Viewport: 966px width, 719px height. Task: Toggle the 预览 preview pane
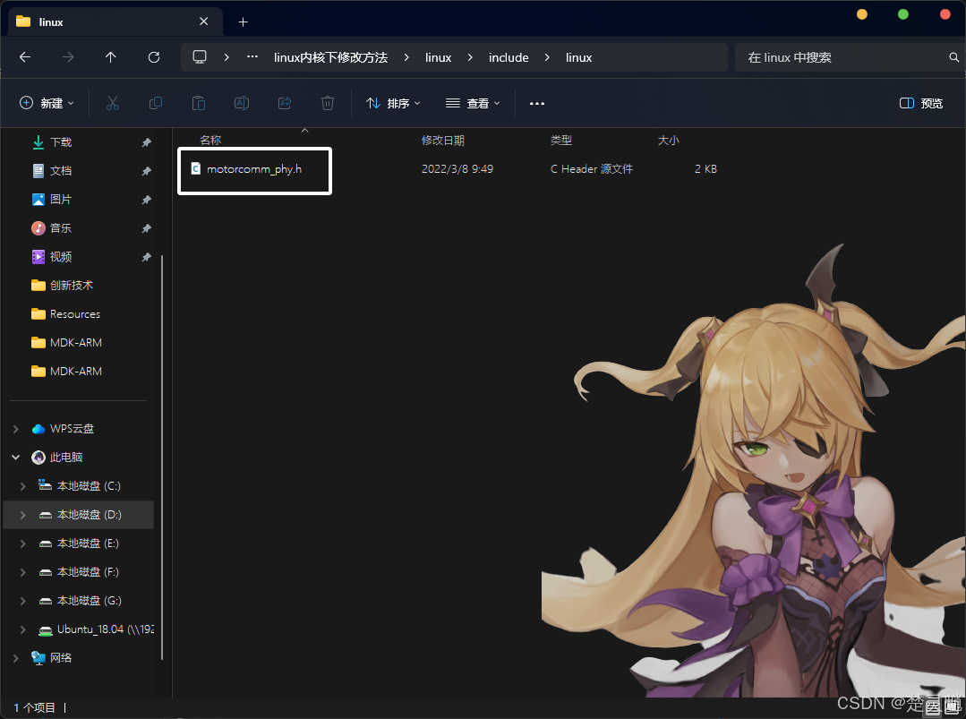(921, 103)
